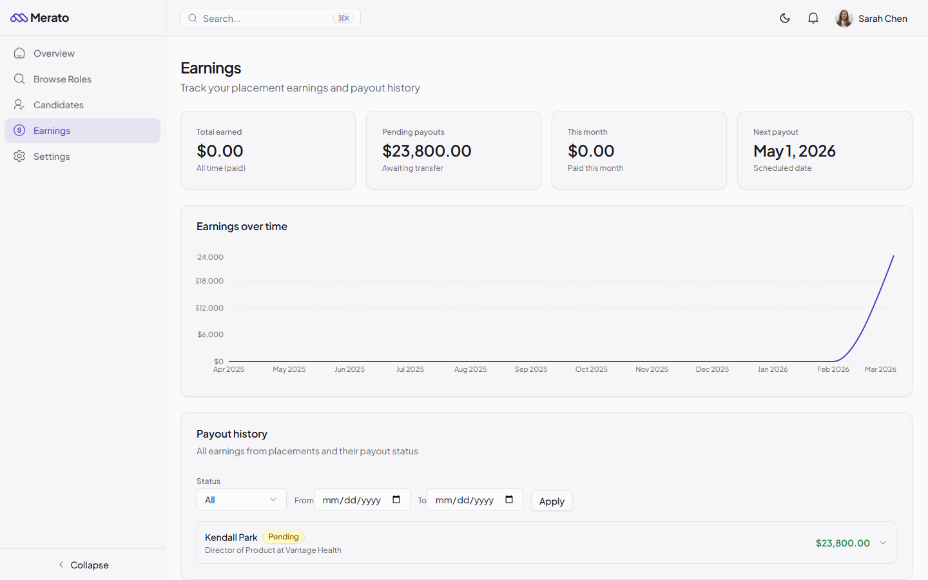Toggle dark mode with the moon icon
928x580 pixels.
click(x=785, y=18)
